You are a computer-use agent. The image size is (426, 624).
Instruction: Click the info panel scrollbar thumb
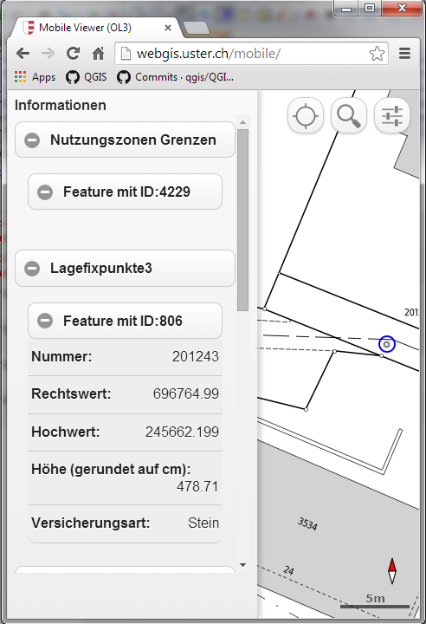(x=242, y=219)
